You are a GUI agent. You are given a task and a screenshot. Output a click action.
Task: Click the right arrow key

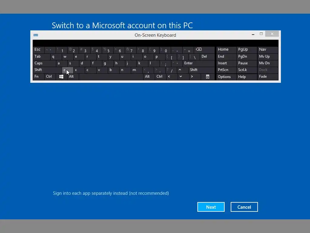point(195,77)
